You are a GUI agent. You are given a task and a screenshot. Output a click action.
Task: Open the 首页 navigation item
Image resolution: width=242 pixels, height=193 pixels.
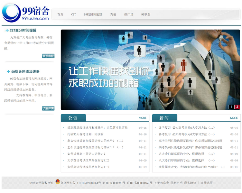60,14
